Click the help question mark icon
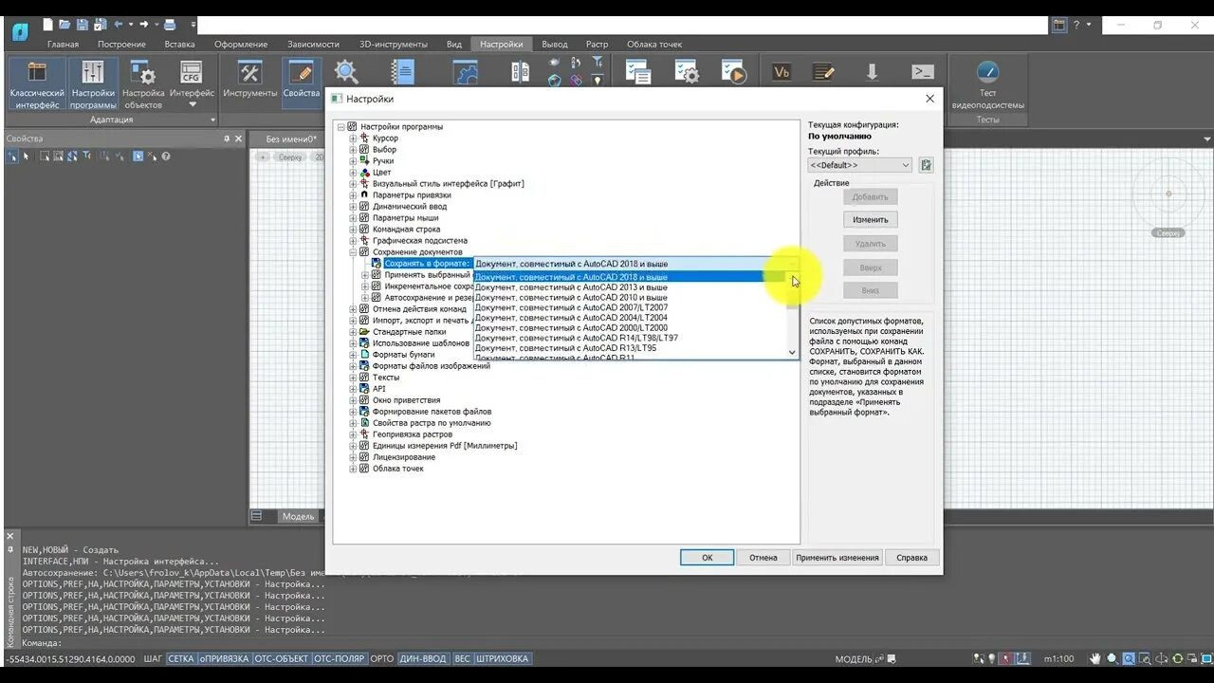This screenshot has height=683, width=1214. click(1076, 26)
